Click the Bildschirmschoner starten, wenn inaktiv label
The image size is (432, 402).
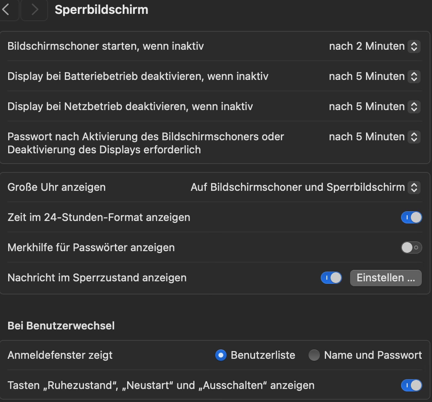click(x=106, y=46)
